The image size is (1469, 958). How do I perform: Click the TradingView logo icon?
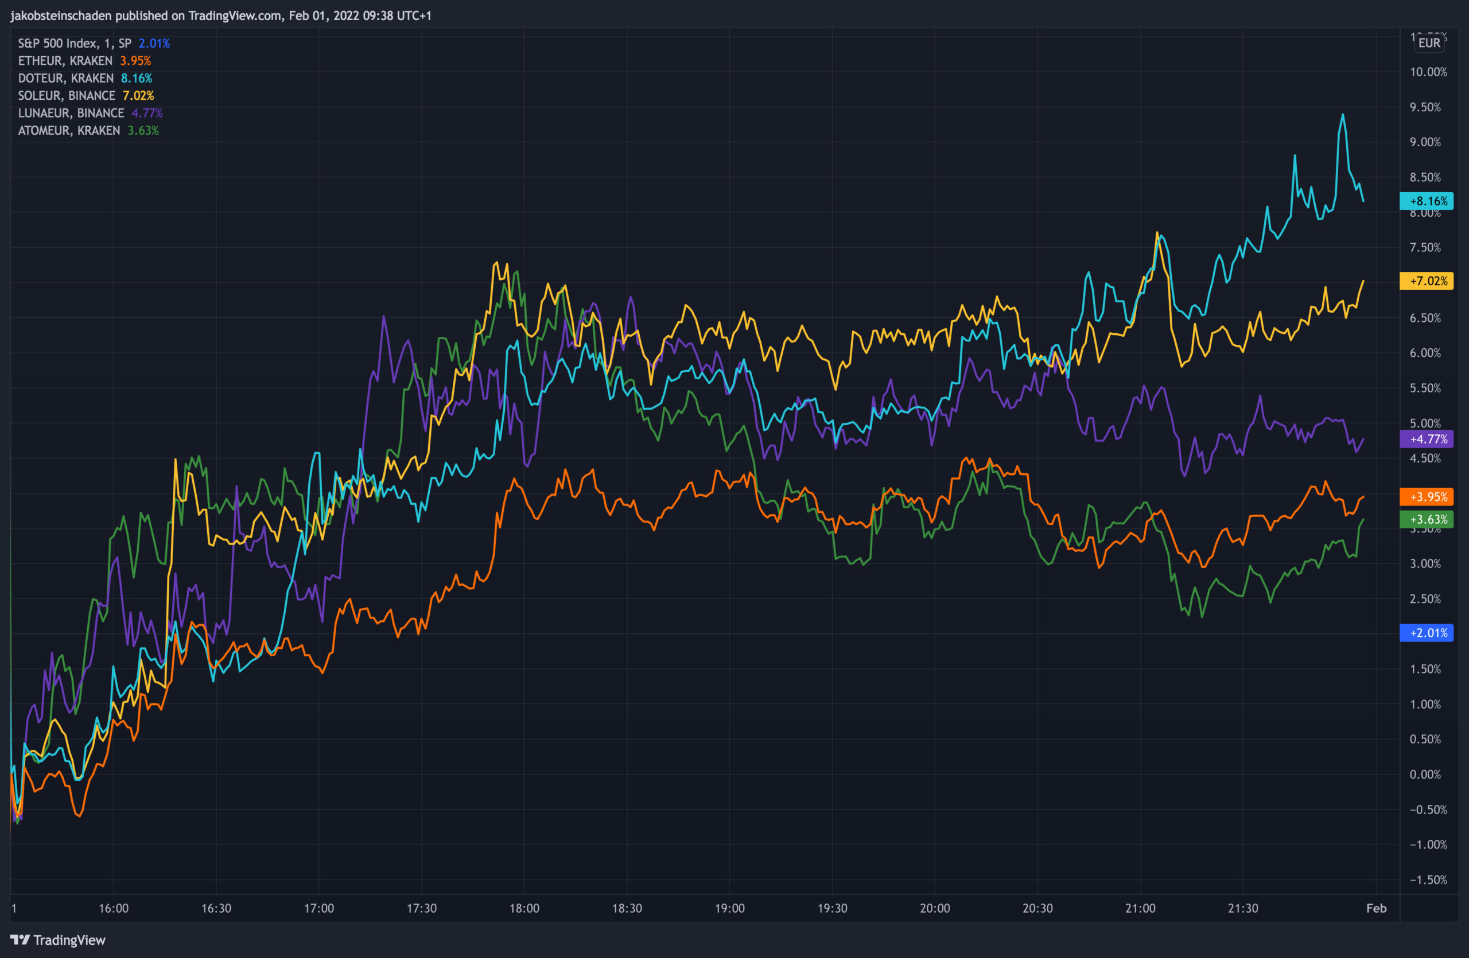click(x=20, y=940)
